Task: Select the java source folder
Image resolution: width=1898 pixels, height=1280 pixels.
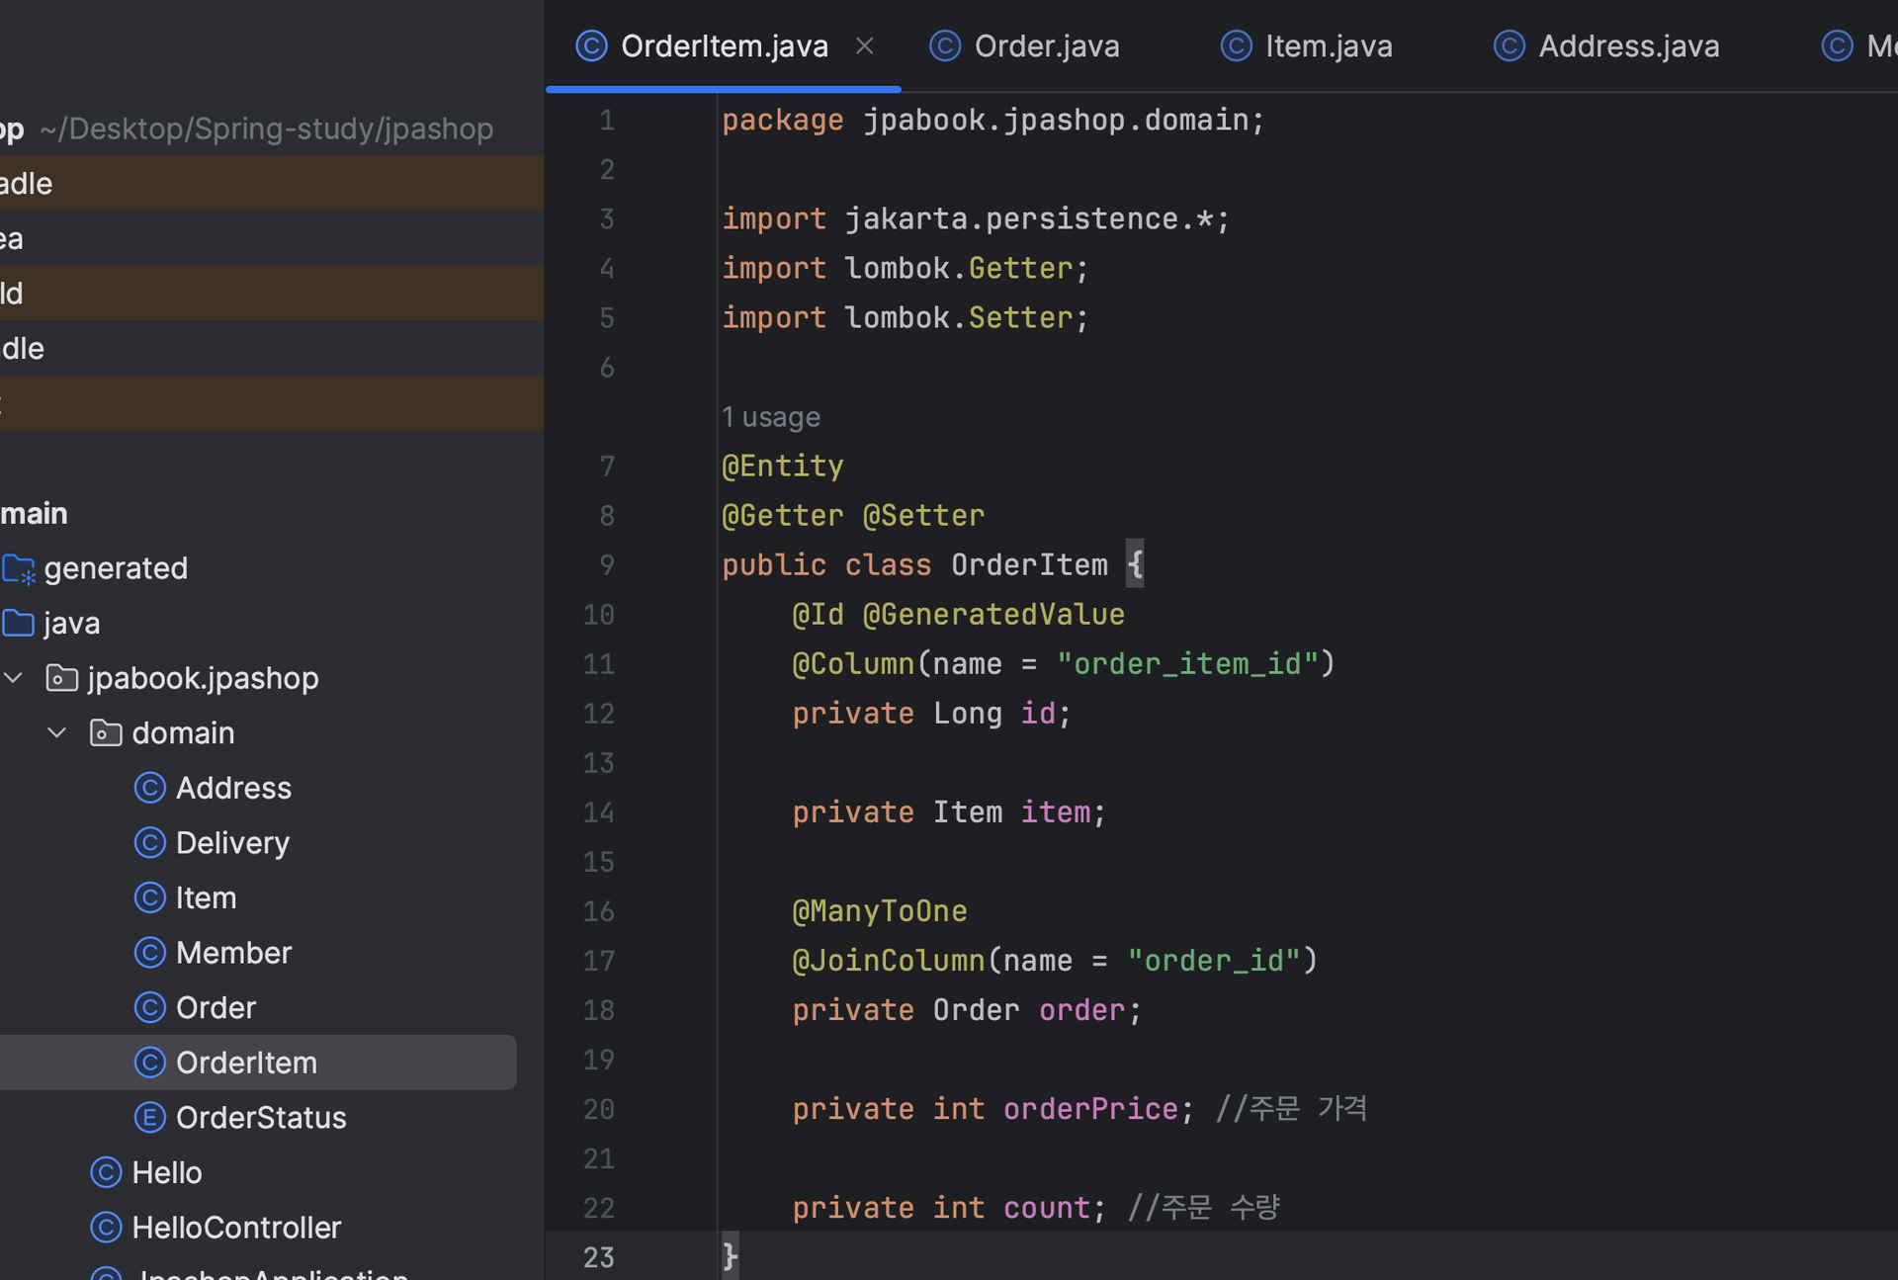Action: [x=71, y=623]
